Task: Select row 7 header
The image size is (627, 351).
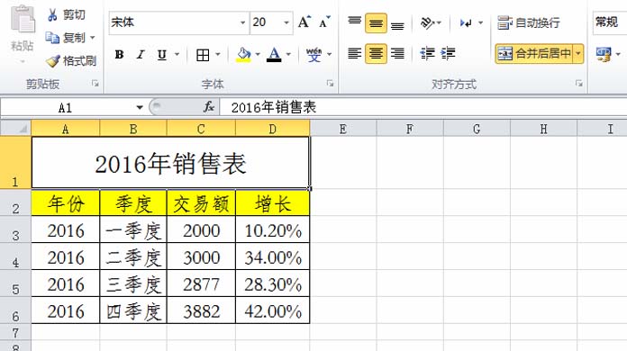Action: pyautogui.click(x=15, y=332)
